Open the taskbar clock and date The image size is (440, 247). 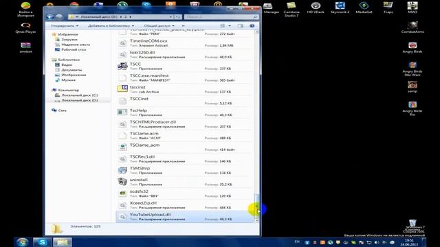click(410, 242)
